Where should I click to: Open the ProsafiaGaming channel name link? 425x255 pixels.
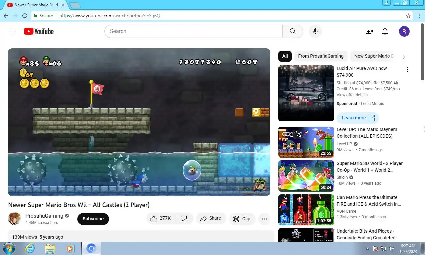click(44, 216)
